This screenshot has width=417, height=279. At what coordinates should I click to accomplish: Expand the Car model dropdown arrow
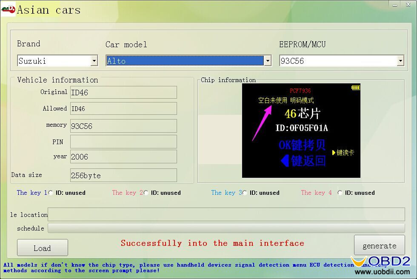[x=268, y=61]
